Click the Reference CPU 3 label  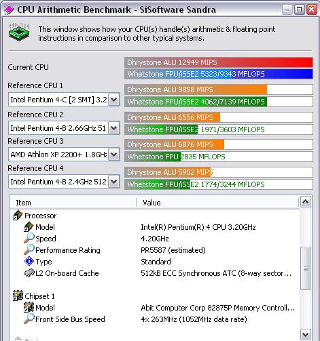35,141
